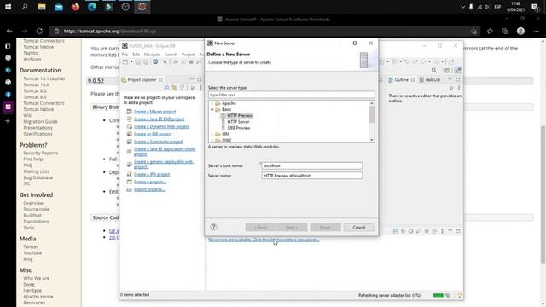Open the Security Reports link

(x=41, y=153)
